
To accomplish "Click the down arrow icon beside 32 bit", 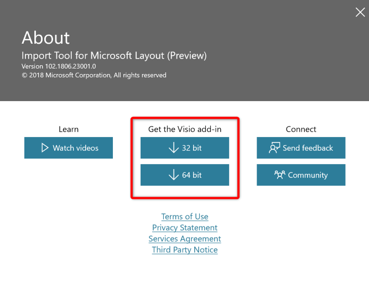I will click(173, 148).
